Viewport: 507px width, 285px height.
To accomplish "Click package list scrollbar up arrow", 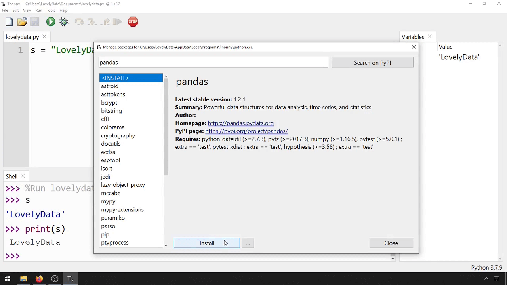I will click(166, 76).
